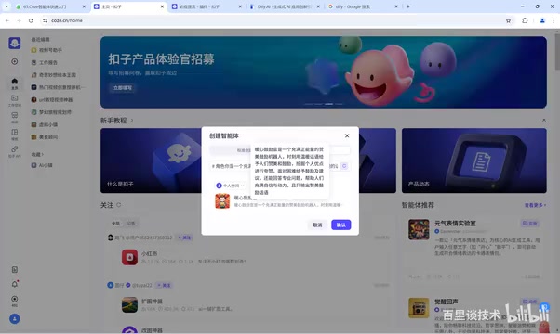Confirm agent creation with 确认
This screenshot has width=560, height=334.
point(341,225)
